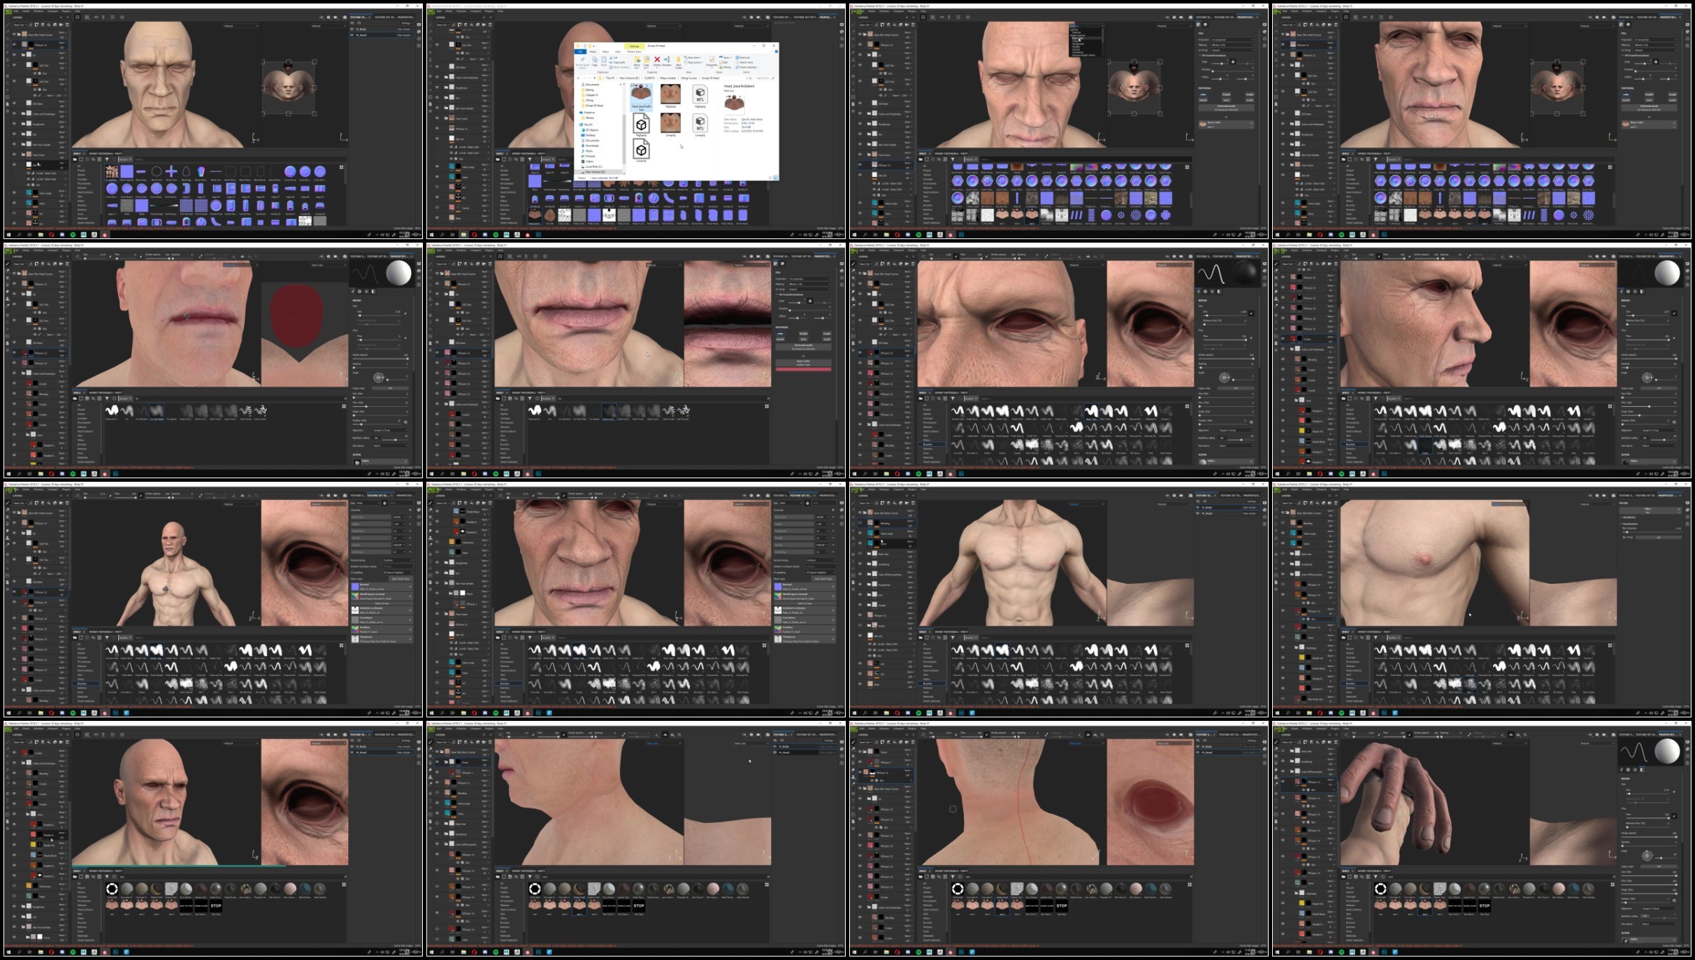Adjust brush Size slider in hand close-up frame
The width and height of the screenshot is (1695, 960).
pos(1648,794)
